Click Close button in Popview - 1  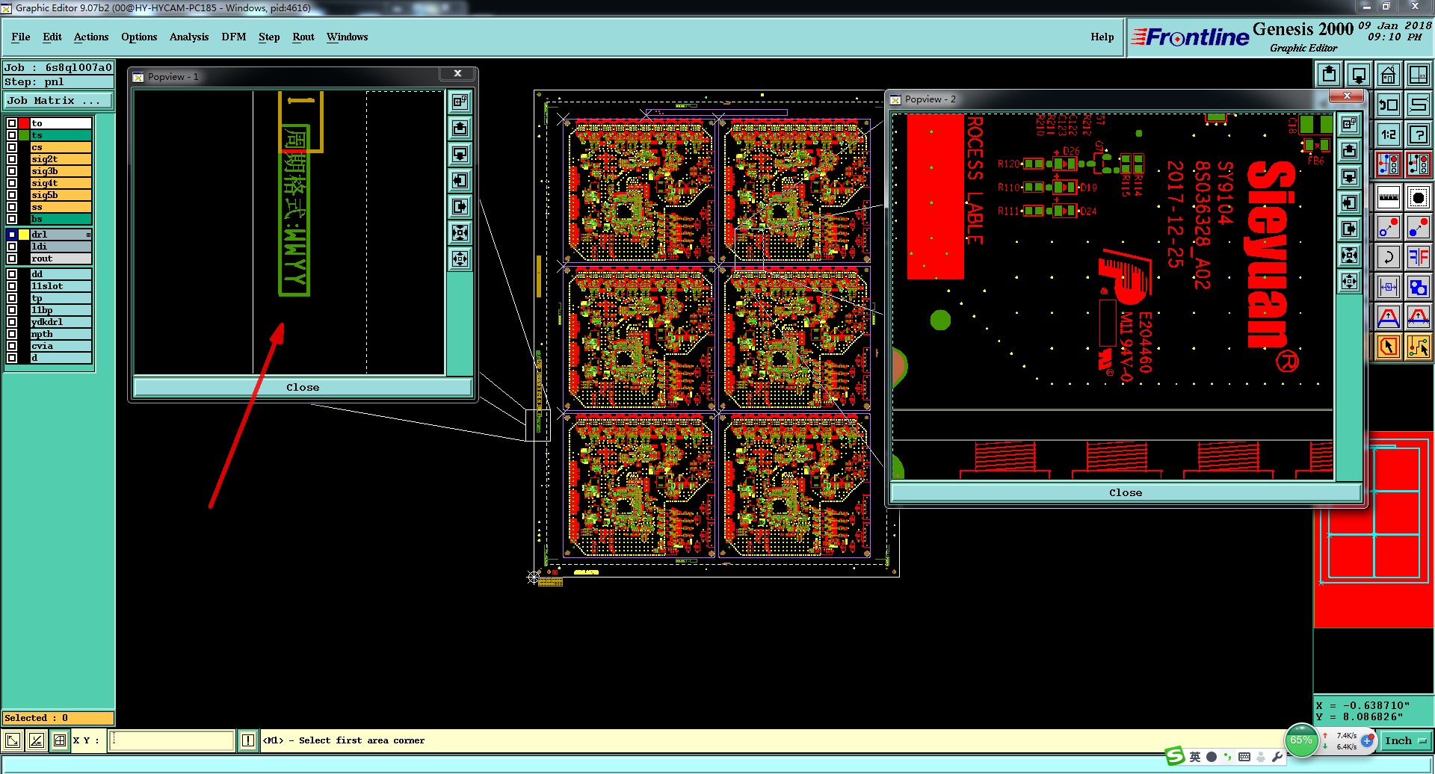click(x=303, y=387)
